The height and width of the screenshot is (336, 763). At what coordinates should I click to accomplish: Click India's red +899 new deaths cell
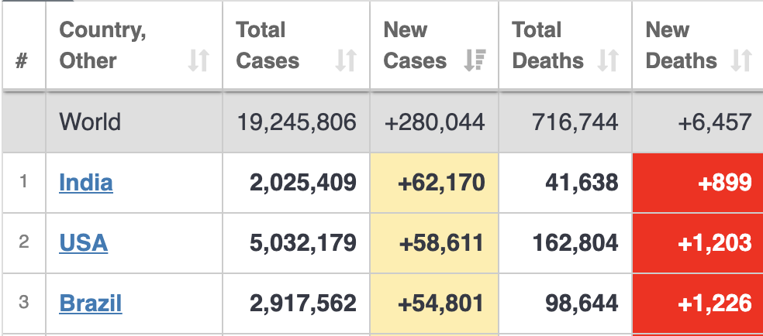(x=698, y=183)
